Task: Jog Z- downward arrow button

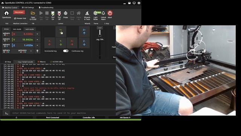Action: [84, 43]
